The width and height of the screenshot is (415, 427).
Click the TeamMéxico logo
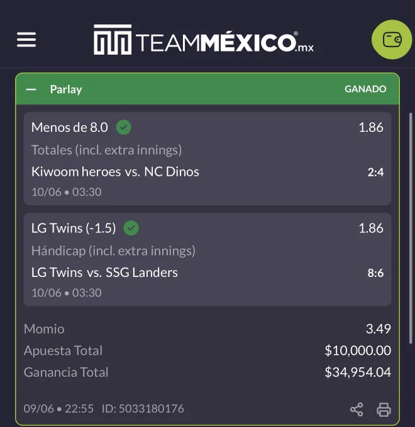point(204,40)
